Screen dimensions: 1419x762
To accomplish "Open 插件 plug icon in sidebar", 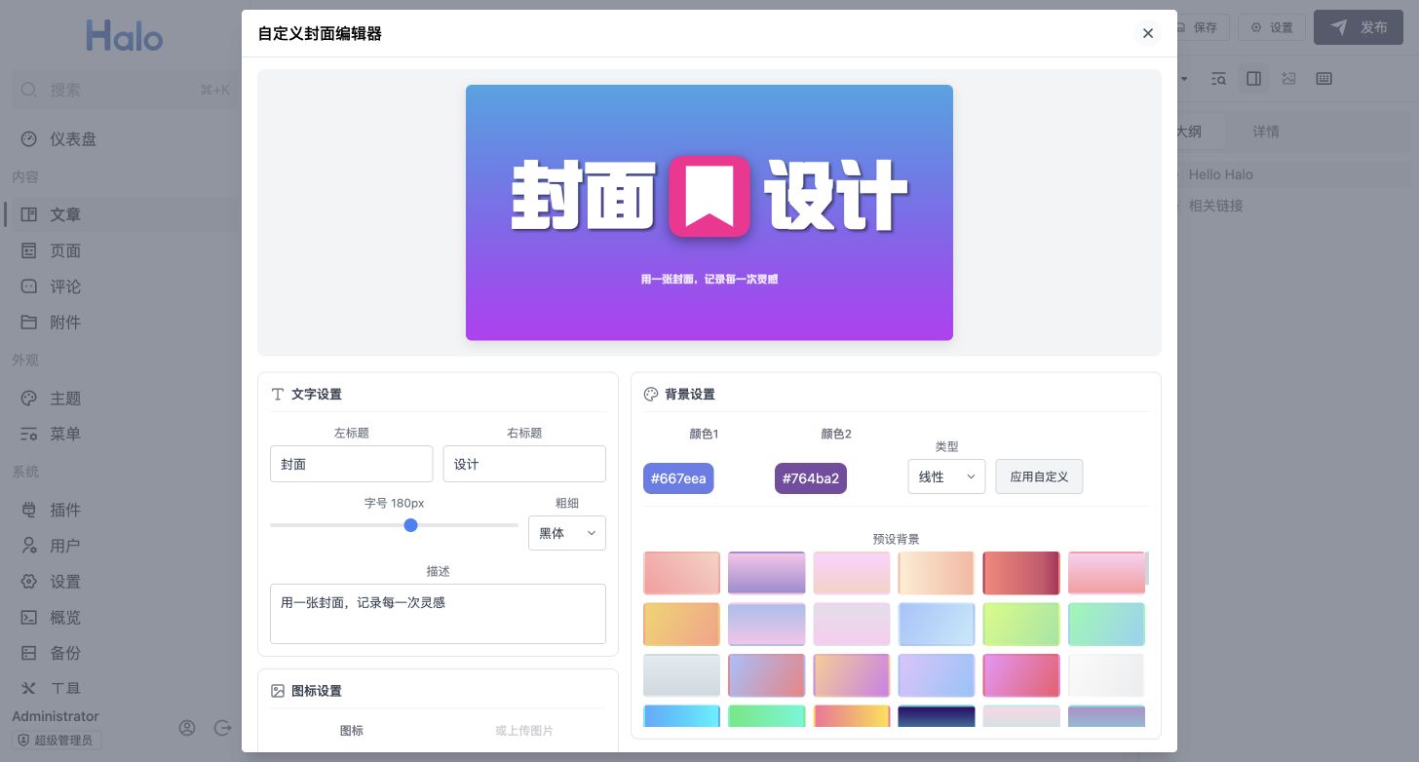I will 29,510.
